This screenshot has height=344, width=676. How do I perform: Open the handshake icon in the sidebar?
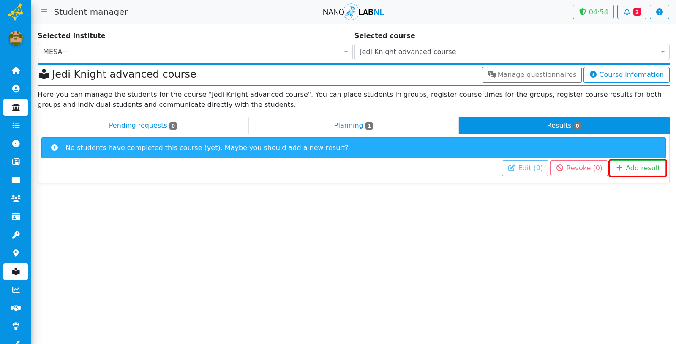16,308
